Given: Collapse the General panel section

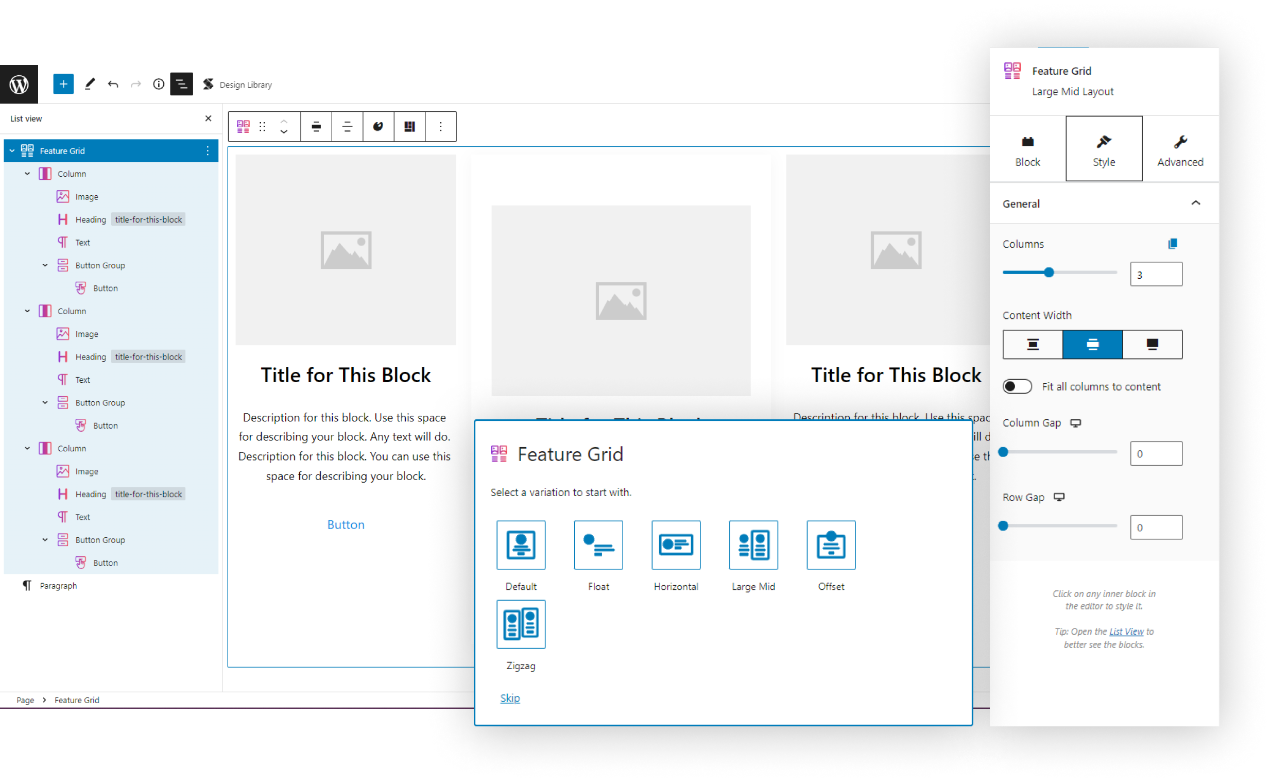Looking at the screenshot, I should (x=1195, y=203).
